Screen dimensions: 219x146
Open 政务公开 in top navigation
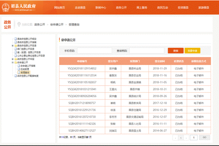pos(121,8)
